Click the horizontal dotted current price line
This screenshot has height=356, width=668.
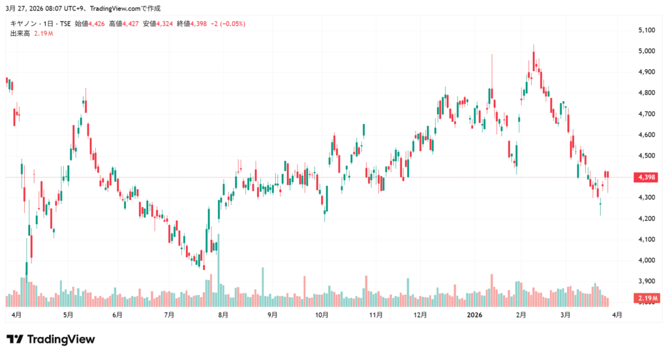pyautogui.click(x=391, y=177)
